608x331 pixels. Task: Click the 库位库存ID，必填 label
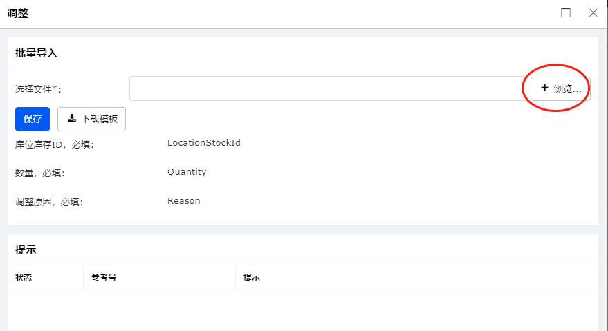(x=54, y=144)
